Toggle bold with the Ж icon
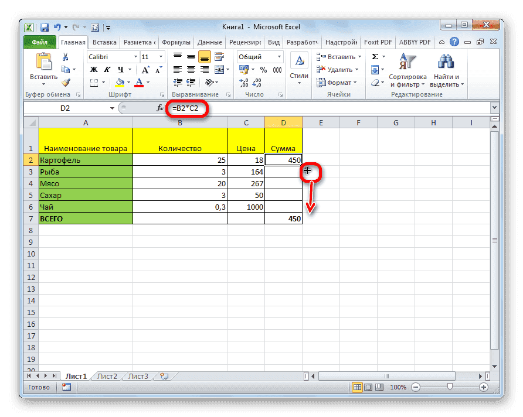523x417 pixels. pos(94,69)
